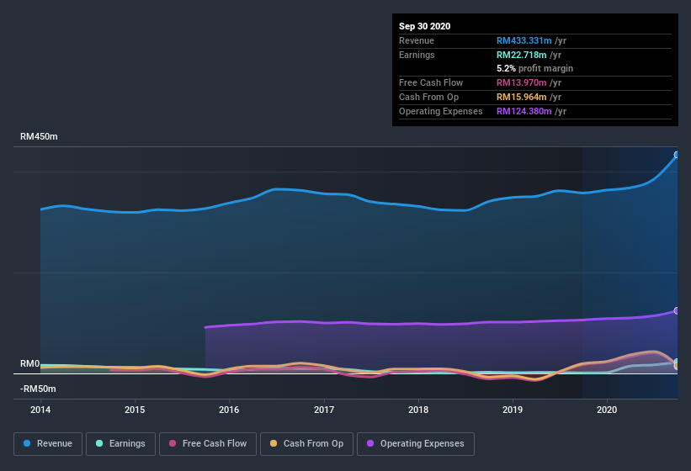Screen dimensions: 691x471
Task: Toggle the Revenue legend button
Action: tap(48, 444)
